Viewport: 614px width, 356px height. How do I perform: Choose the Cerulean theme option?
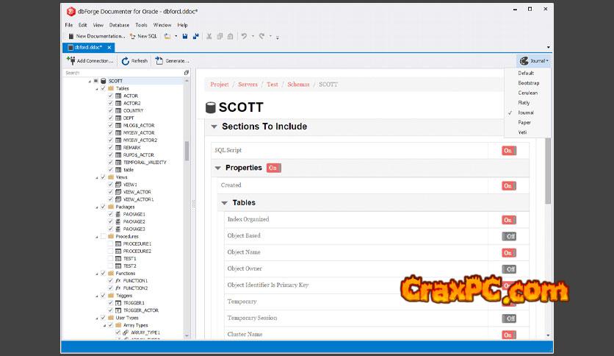tap(527, 93)
